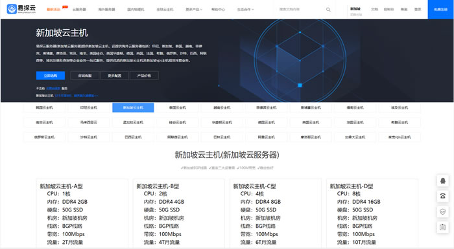Select the 埃及云主机 tab
Viewport: 454px width, 249px height.
coord(400,108)
